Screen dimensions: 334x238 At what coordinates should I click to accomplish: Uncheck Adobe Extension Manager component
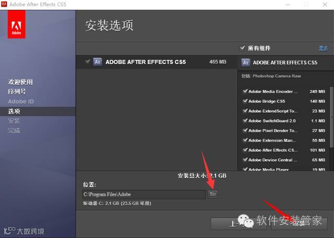tap(245, 140)
